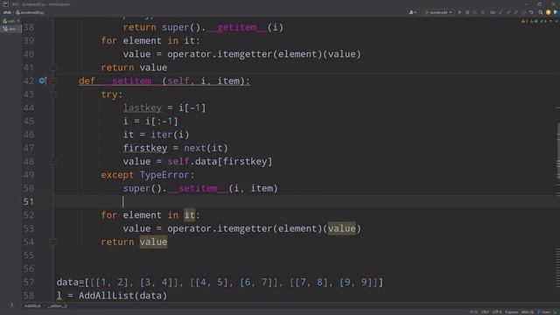Screen dimensions: 560x315
Task: Click the PyCharm logo in title bar
Action: (x=5, y=3)
